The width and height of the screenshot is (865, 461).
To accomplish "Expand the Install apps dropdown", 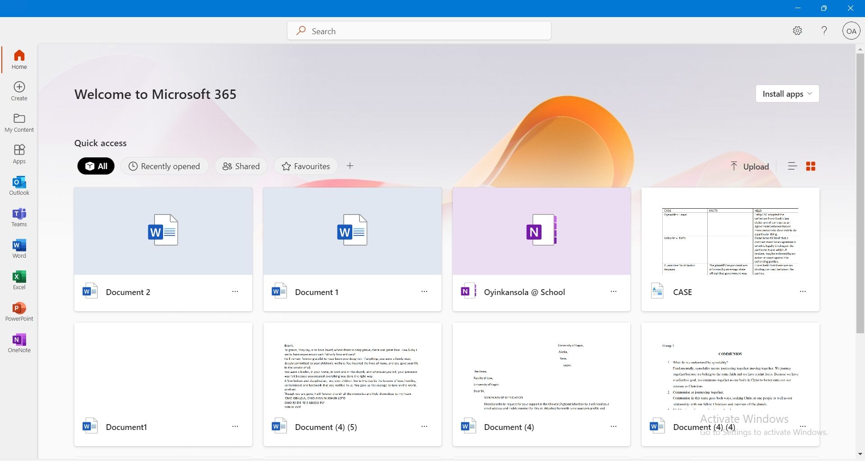I will click(x=787, y=94).
